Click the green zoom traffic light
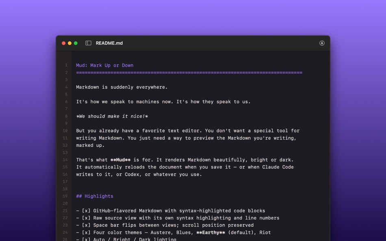This screenshot has height=241, width=386. (75, 43)
